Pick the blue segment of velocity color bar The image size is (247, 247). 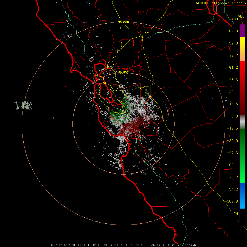[x=242, y=196]
